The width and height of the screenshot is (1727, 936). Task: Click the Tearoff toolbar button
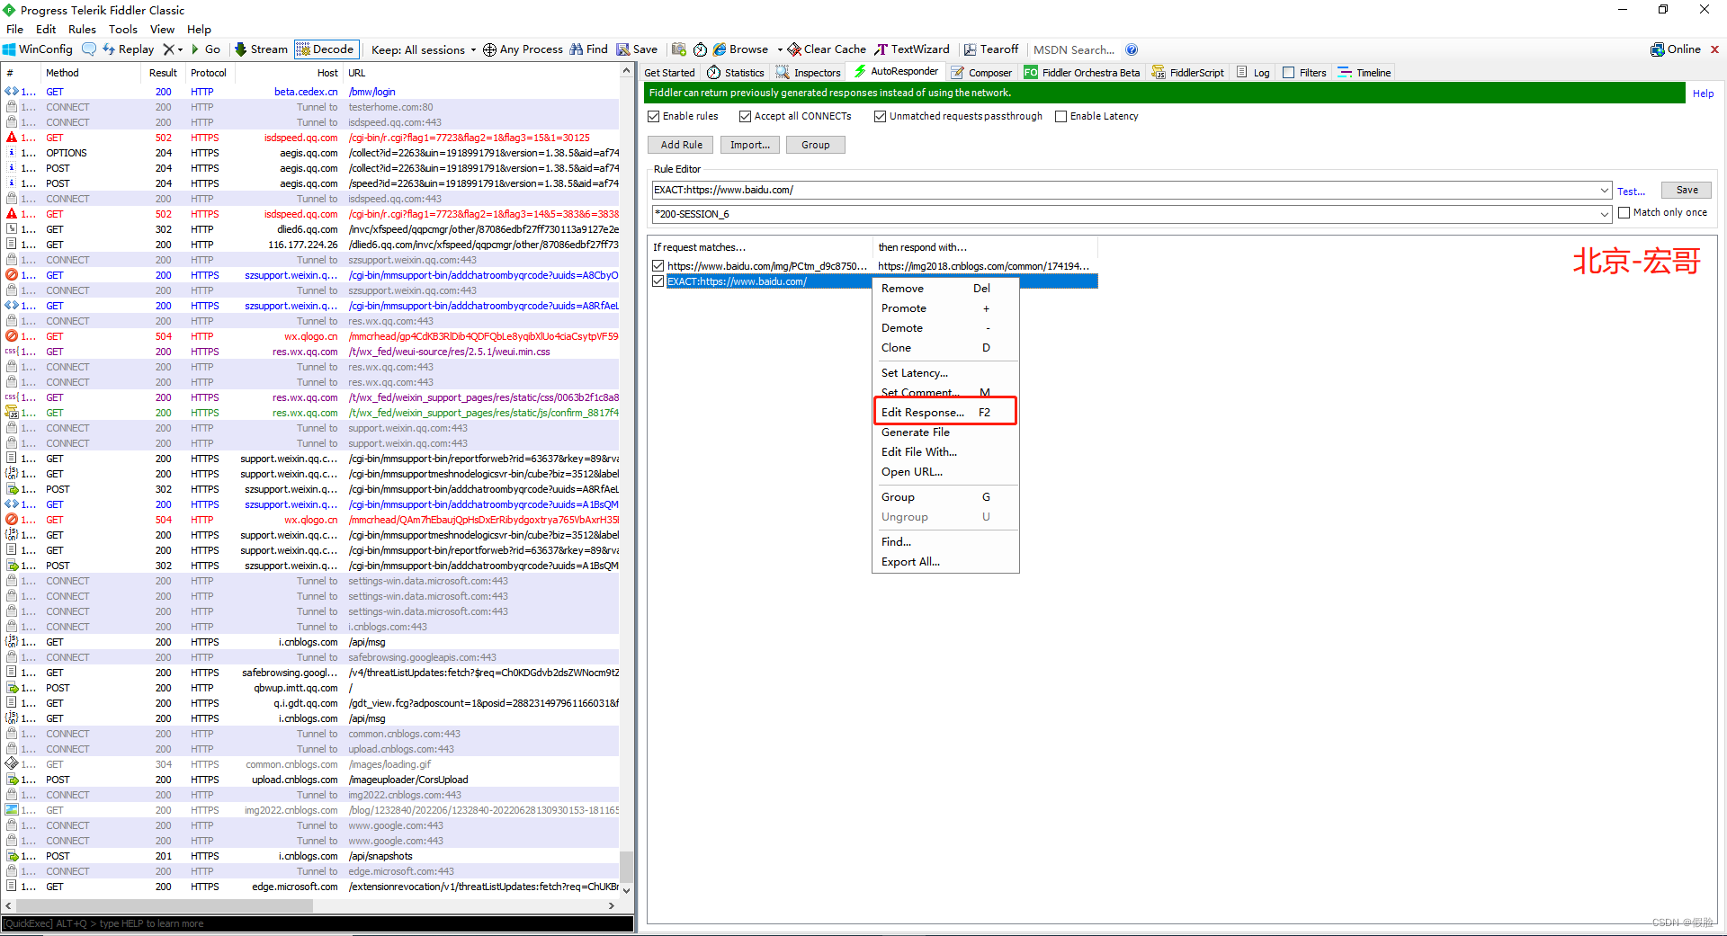[991, 49]
